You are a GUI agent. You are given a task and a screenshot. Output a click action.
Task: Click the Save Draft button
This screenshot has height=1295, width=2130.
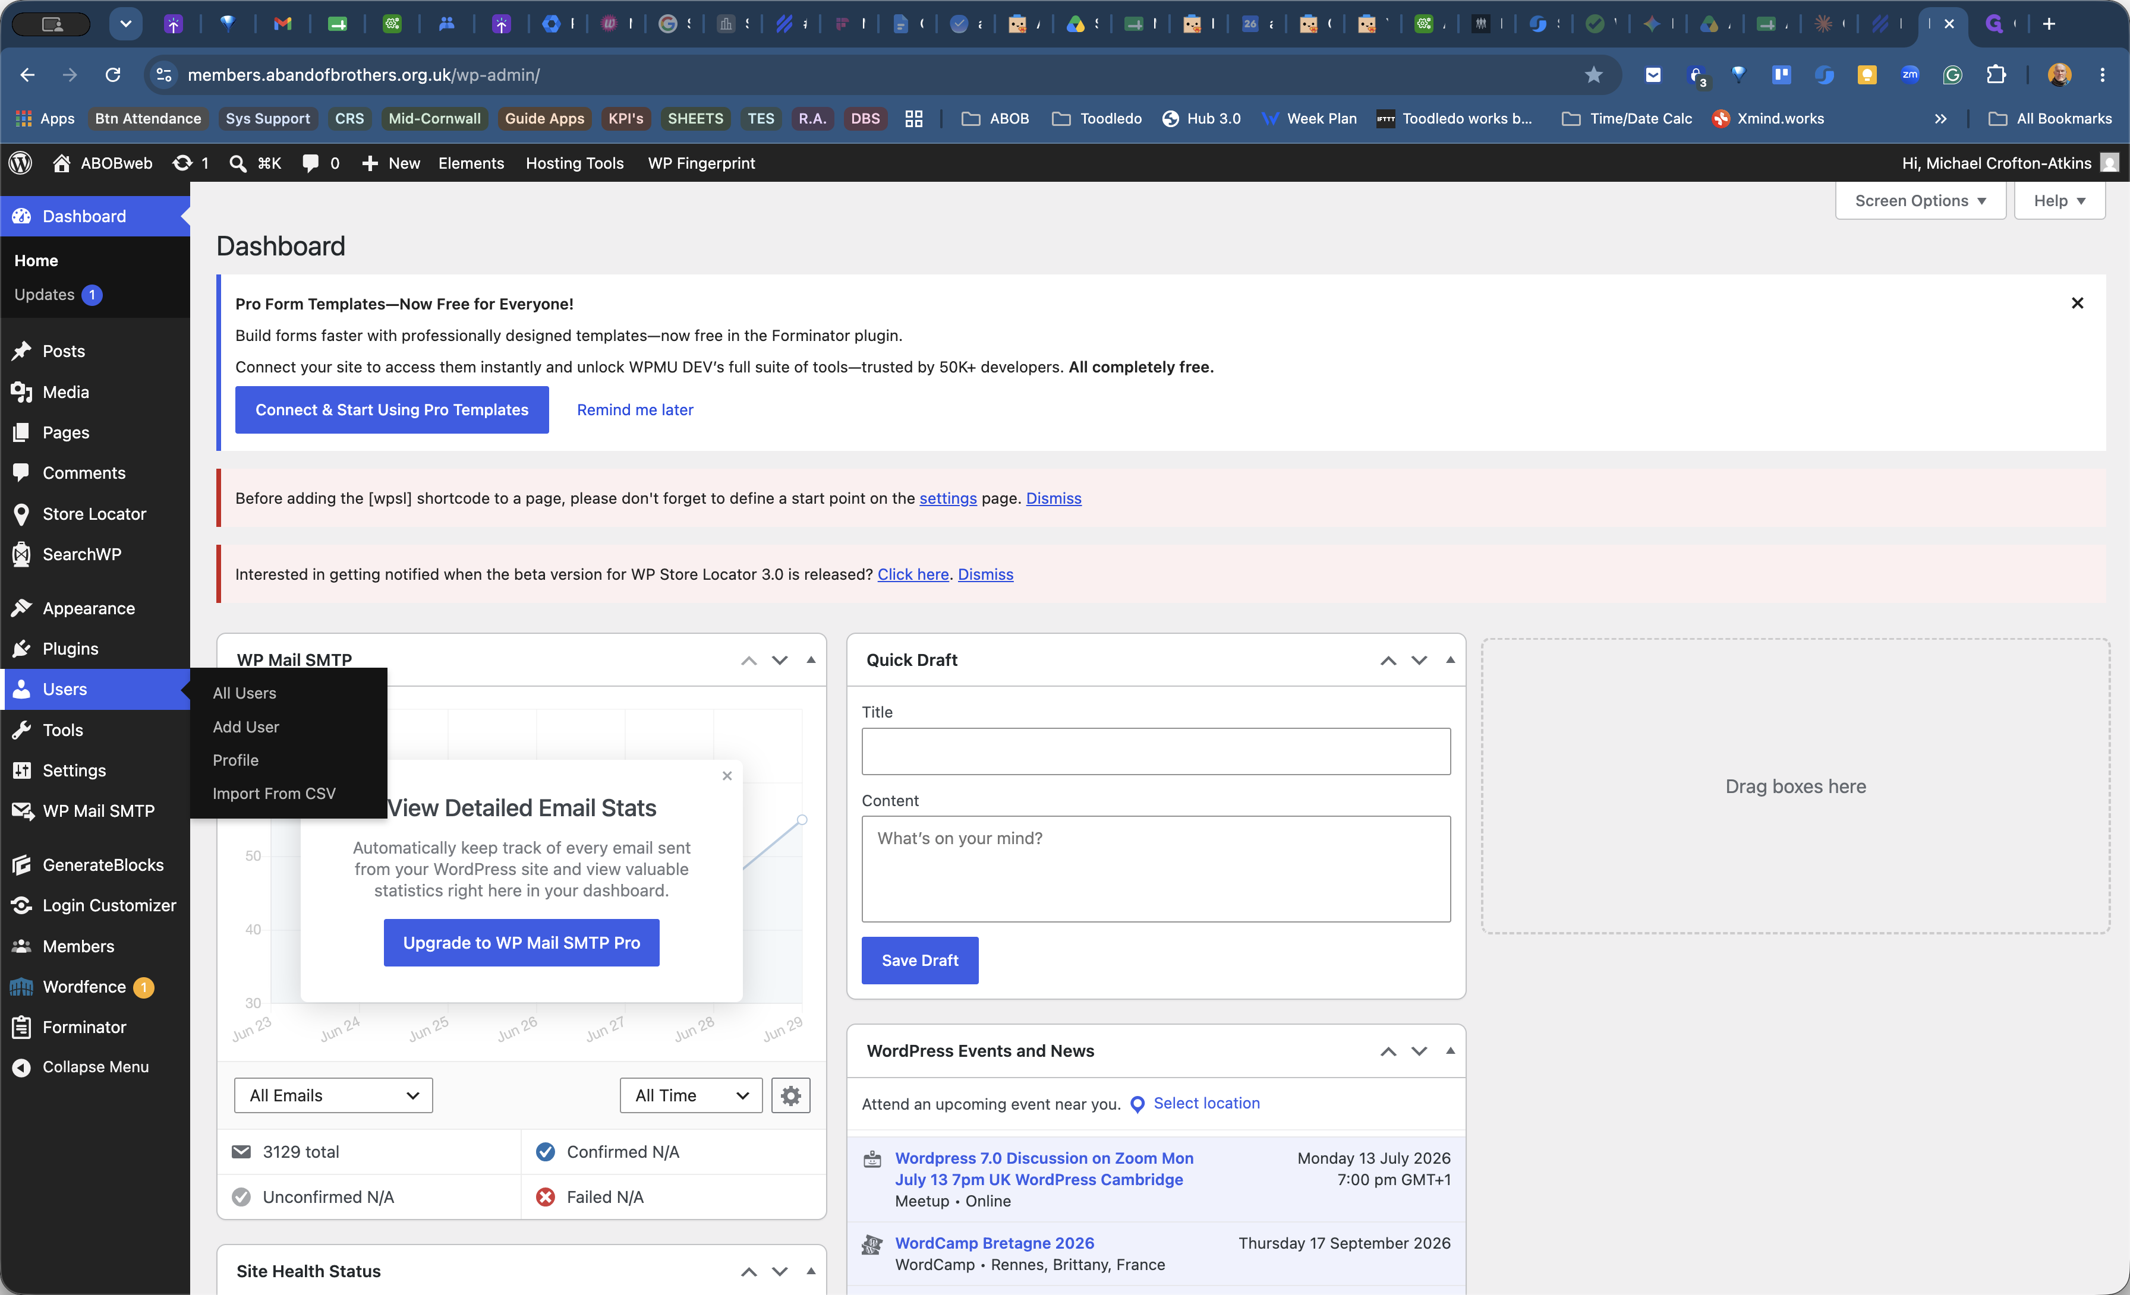[x=920, y=960]
